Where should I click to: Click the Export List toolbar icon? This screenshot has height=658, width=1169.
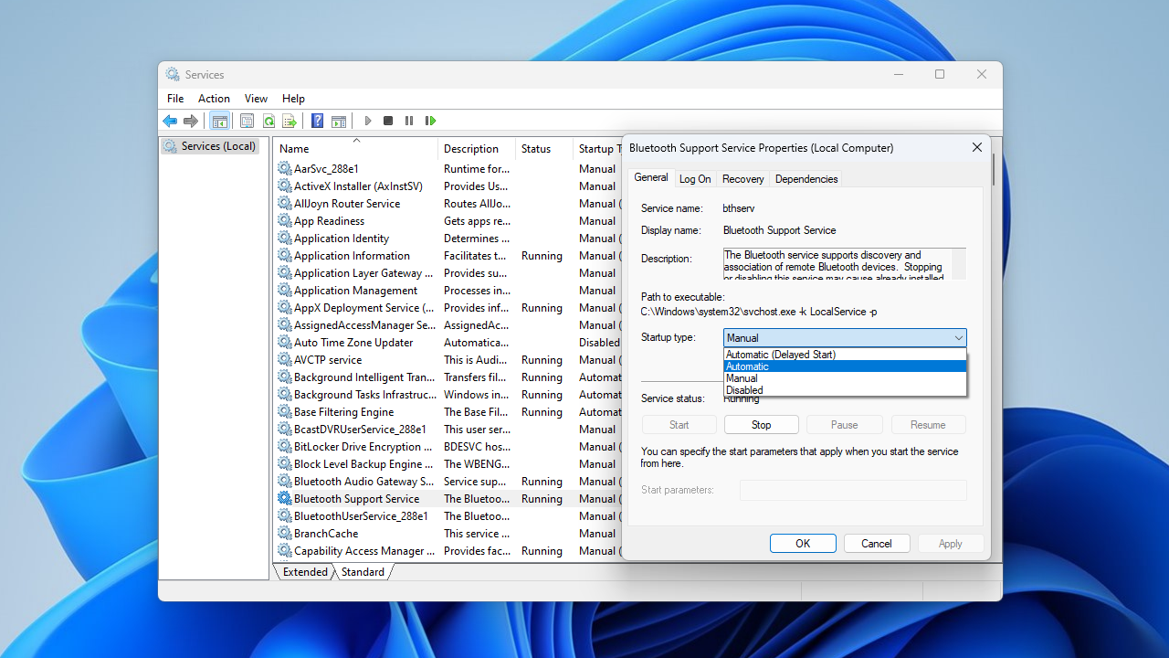coord(290,121)
